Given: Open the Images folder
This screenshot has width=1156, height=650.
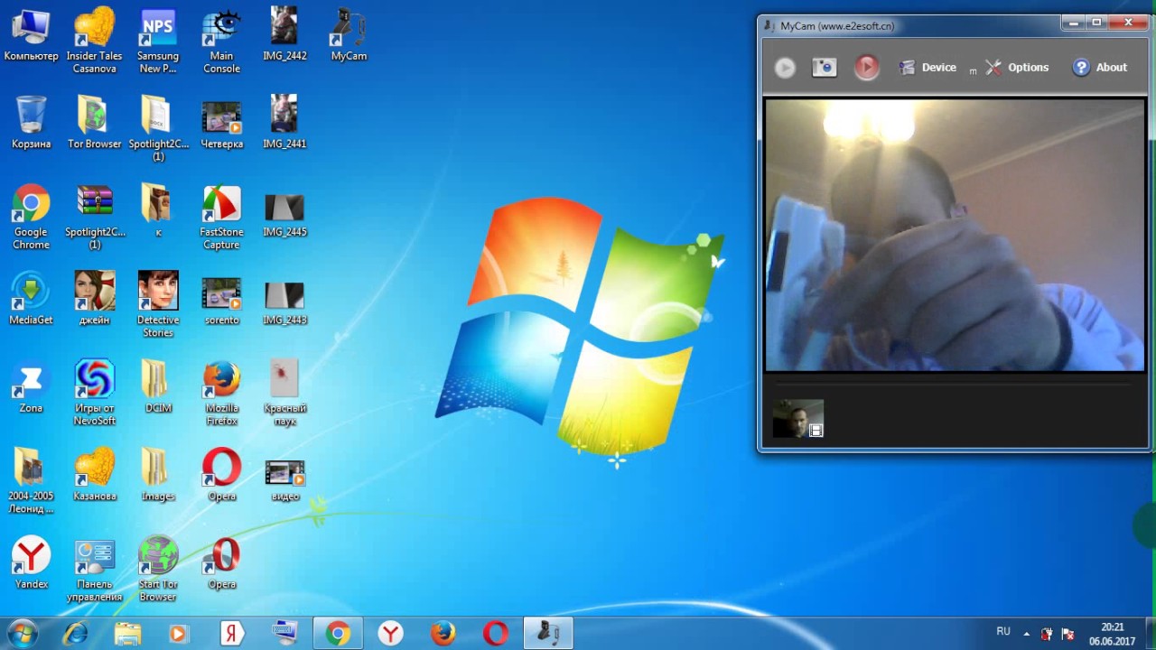Looking at the screenshot, I should pos(158,475).
